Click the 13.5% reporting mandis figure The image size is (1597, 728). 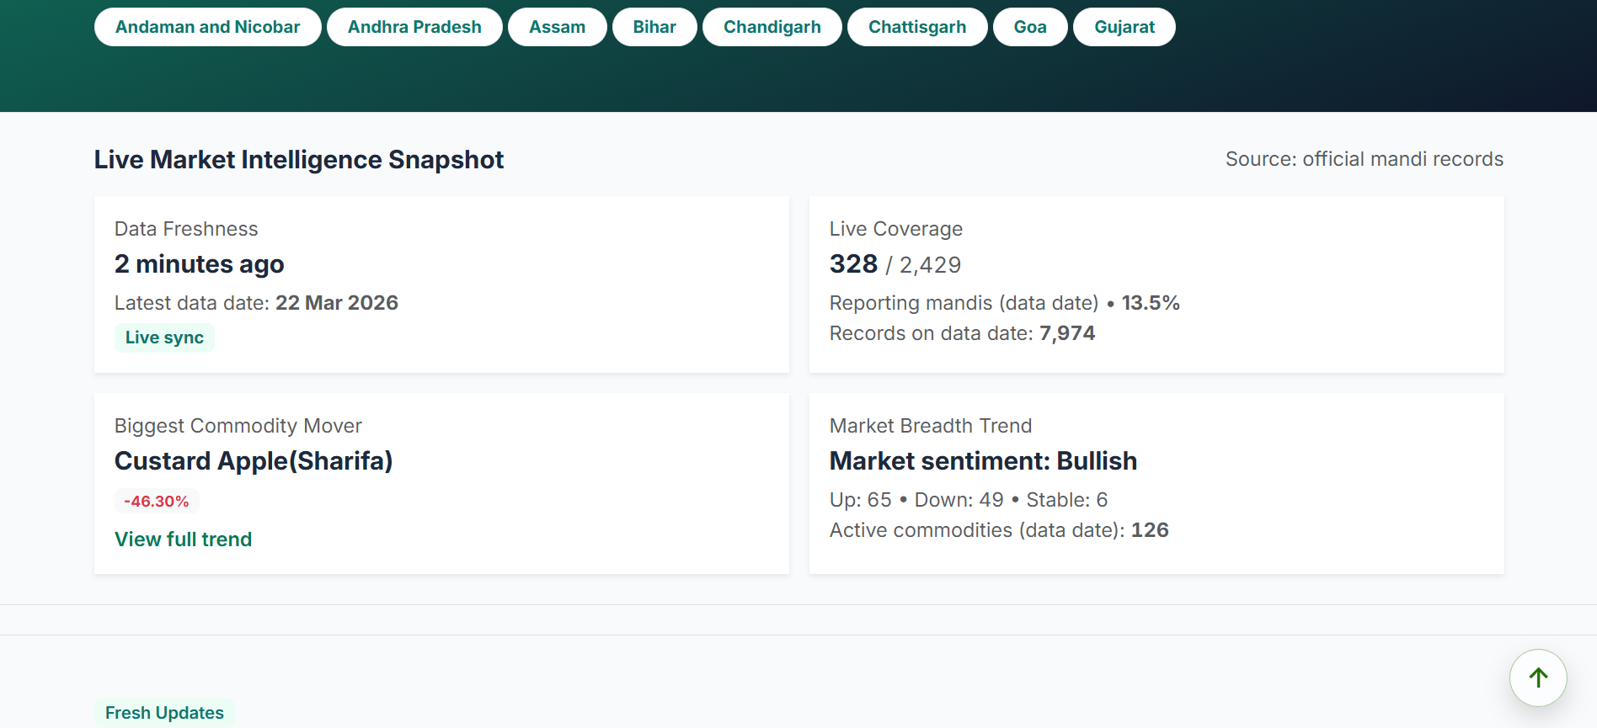(x=1151, y=303)
